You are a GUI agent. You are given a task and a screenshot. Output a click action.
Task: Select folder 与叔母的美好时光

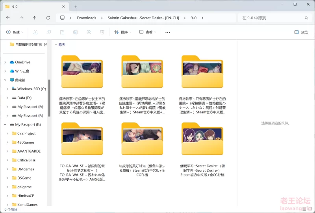coord(142,150)
